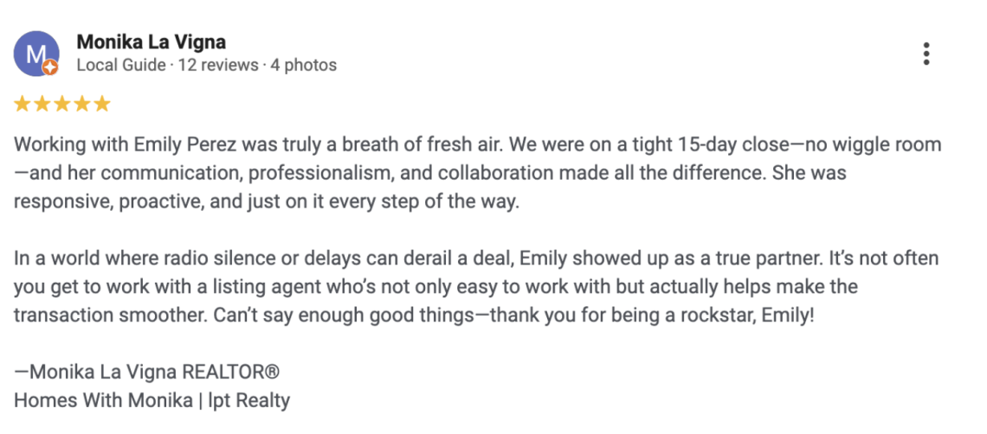Viewport: 987px width, 434px height.
Task: Click the paragraph starting 'Working with Emily Perez'
Action: click(x=478, y=175)
